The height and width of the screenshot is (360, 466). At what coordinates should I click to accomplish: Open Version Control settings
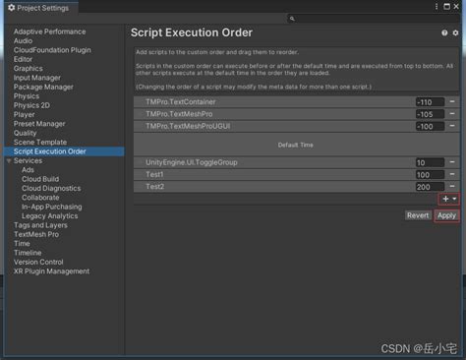(38, 262)
